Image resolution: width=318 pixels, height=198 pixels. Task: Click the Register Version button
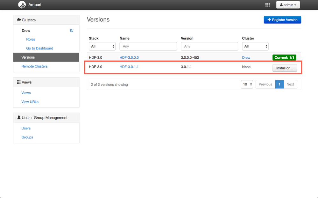(x=282, y=20)
